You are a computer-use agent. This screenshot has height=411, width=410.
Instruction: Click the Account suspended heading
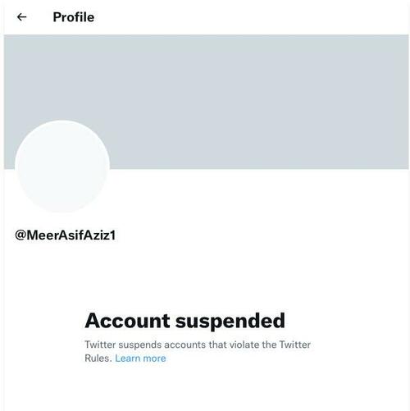coord(185,321)
